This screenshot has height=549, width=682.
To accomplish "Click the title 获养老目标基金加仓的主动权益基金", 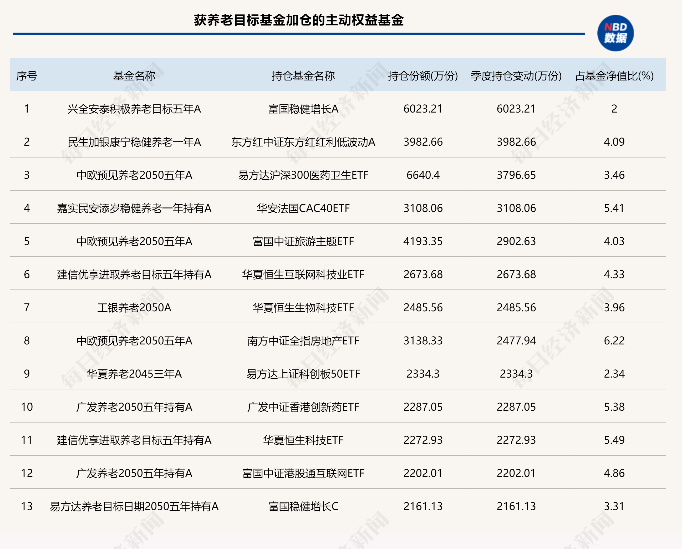I will [299, 20].
